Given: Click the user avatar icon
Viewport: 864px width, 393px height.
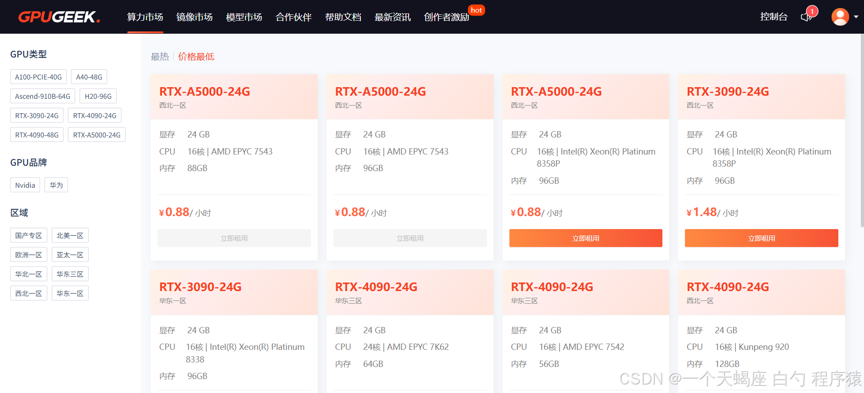Looking at the screenshot, I should click(x=840, y=17).
